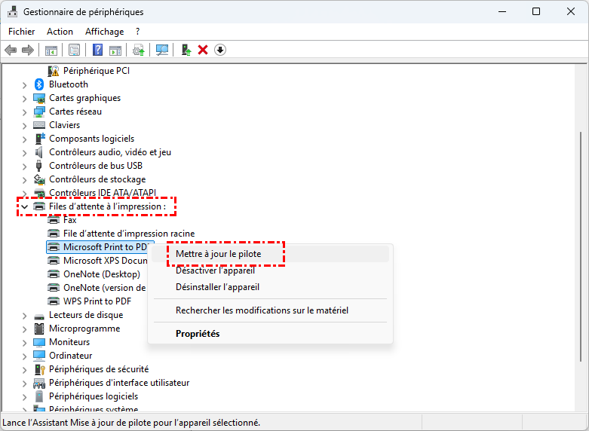Select Périphériques d'interface utilisateur category

[x=119, y=383]
